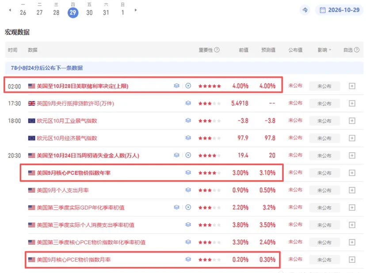Viewport: 366px width, 273px height.
Task: Open the 2026-10-29 date picker
Action: (339, 10)
